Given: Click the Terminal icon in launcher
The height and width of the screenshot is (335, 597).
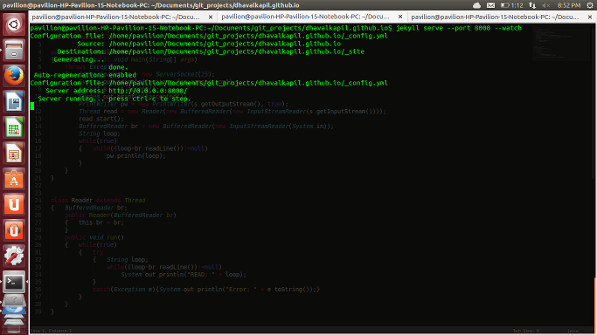Looking at the screenshot, I should pyautogui.click(x=14, y=282).
